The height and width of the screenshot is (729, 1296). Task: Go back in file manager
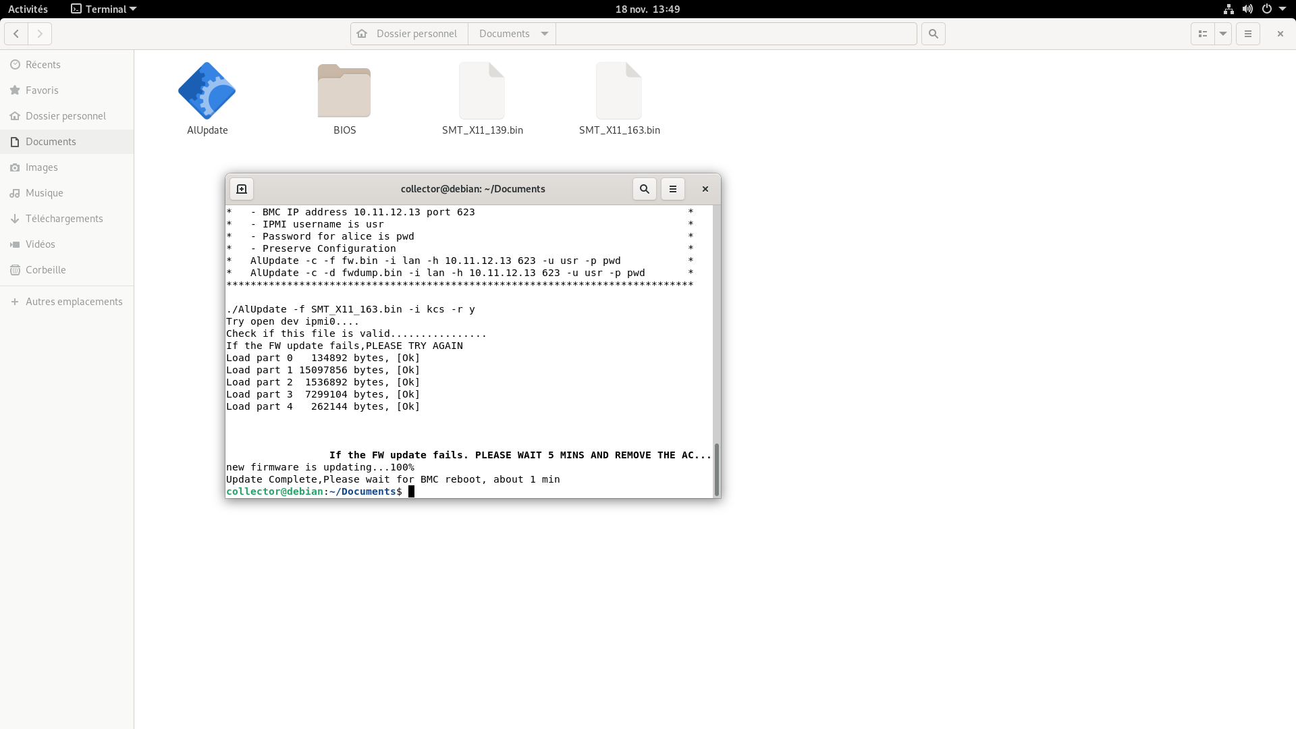pyautogui.click(x=16, y=34)
